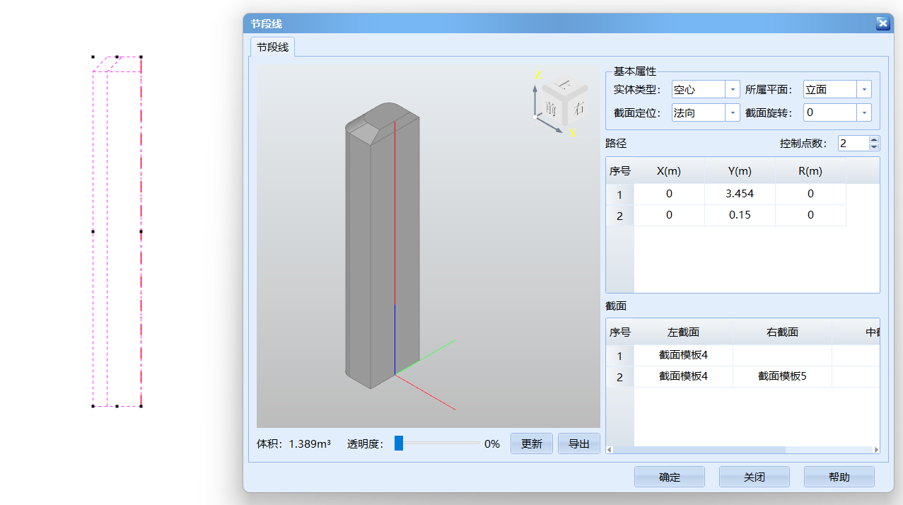903x505 pixels.
Task: Open the 截面定位 dropdown
Action: pos(732,112)
